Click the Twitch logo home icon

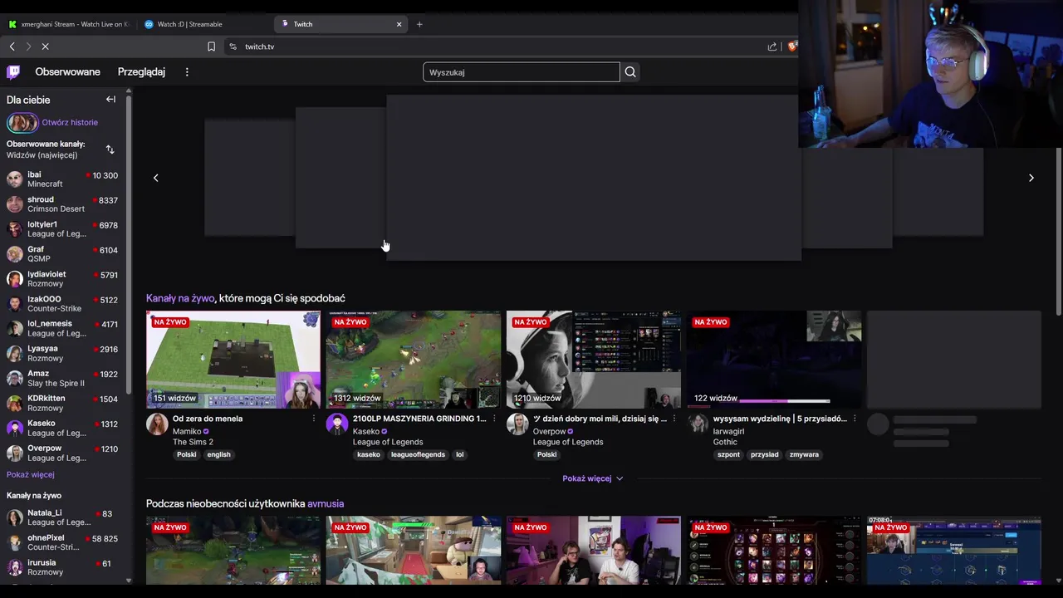tap(13, 72)
